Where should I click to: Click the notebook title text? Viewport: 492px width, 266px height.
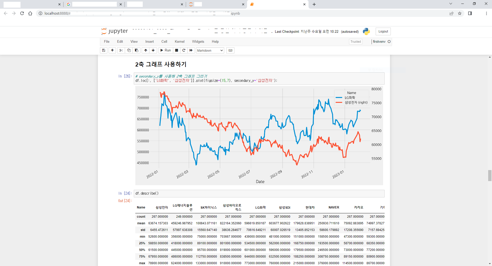pos(200,31)
